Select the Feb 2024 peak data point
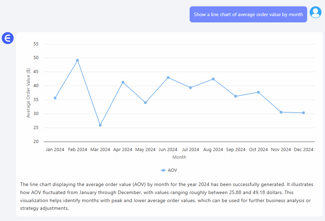The width and height of the screenshot is (325, 221). 78,60
